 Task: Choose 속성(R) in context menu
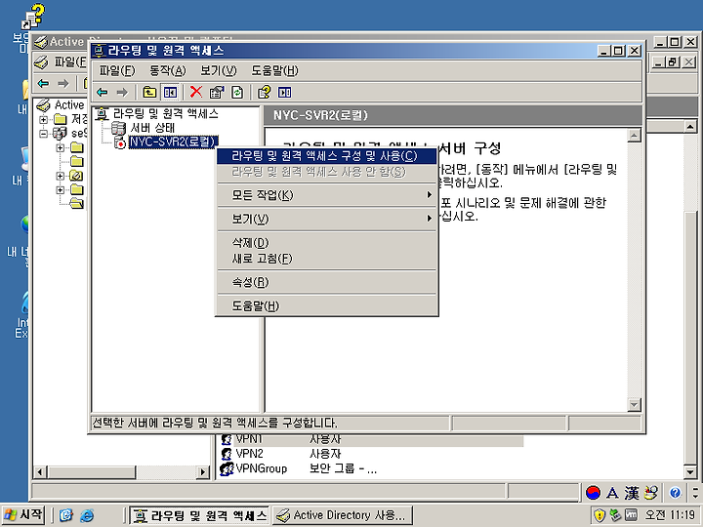326,282
